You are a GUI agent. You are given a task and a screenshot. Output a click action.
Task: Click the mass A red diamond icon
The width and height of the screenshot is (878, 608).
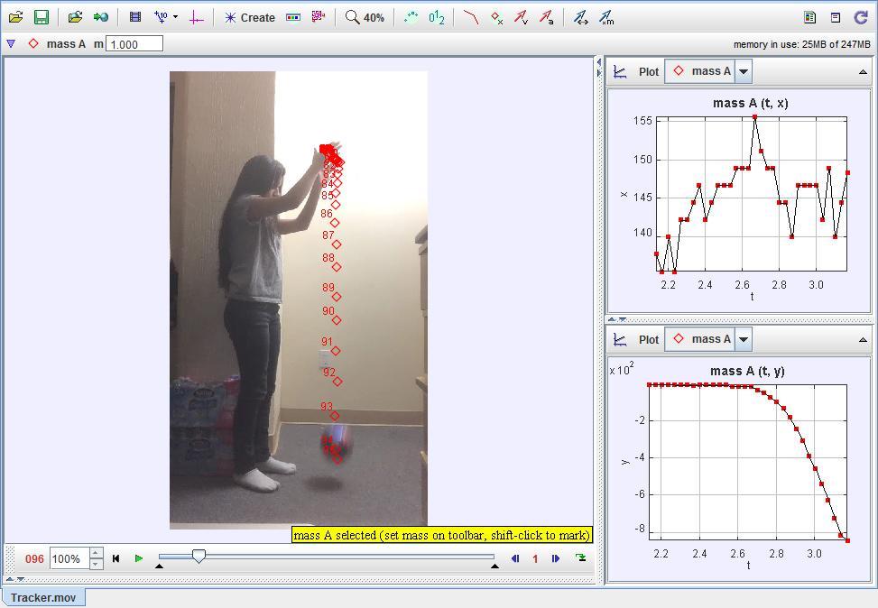(33, 43)
